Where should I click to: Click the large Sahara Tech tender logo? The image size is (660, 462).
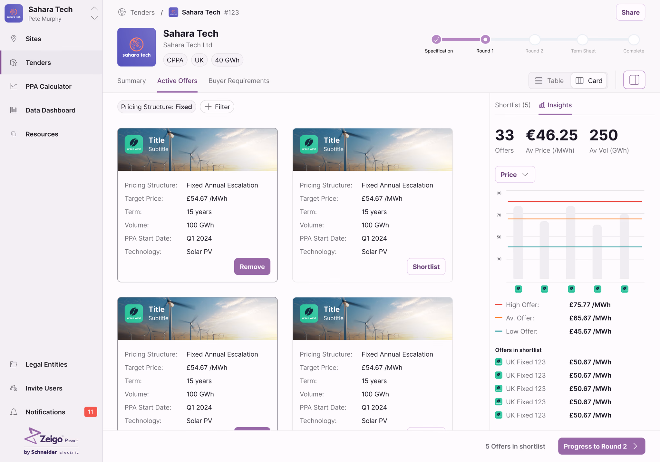tap(136, 47)
